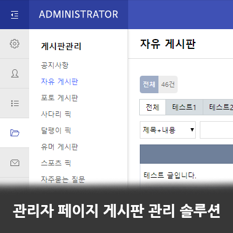Click the search keyword input field

click(217, 130)
